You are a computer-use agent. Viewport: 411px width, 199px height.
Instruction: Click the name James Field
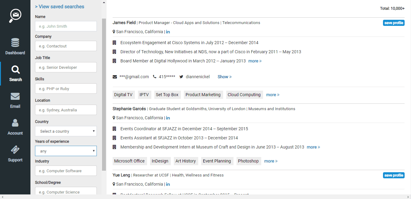(x=124, y=23)
